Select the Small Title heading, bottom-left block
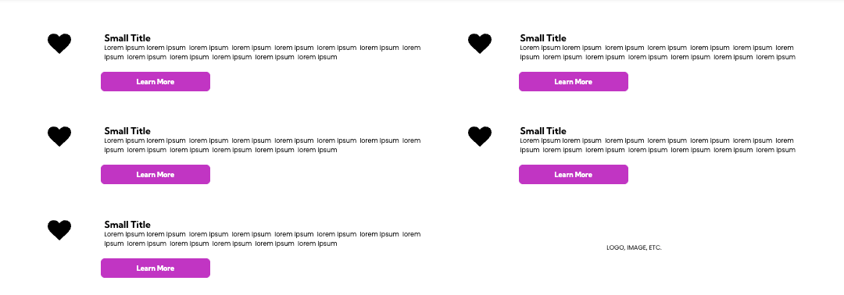This screenshot has width=844, height=295. 127,225
